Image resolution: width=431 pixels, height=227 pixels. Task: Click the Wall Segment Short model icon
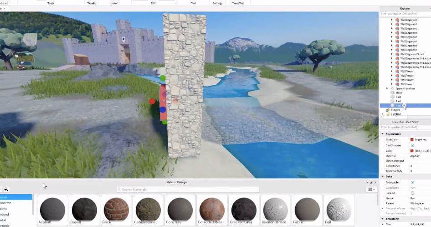(x=397, y=54)
